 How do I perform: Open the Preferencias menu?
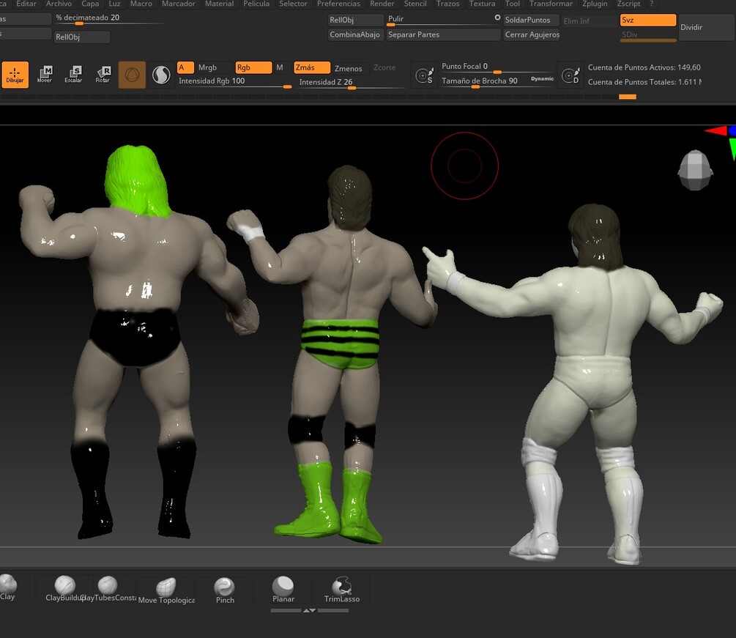pos(338,4)
